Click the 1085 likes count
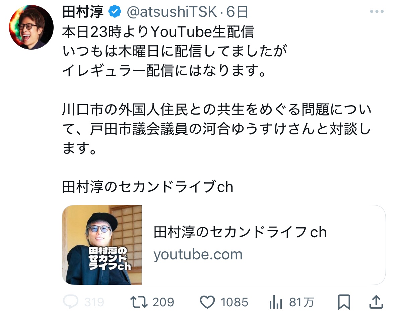Image resolution: width=395 pixels, height=313 pixels. click(235, 303)
